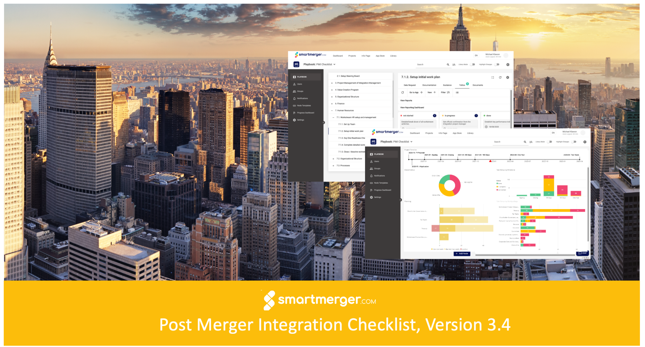
Task: Click Add Node button in front window
Action: (x=462, y=253)
